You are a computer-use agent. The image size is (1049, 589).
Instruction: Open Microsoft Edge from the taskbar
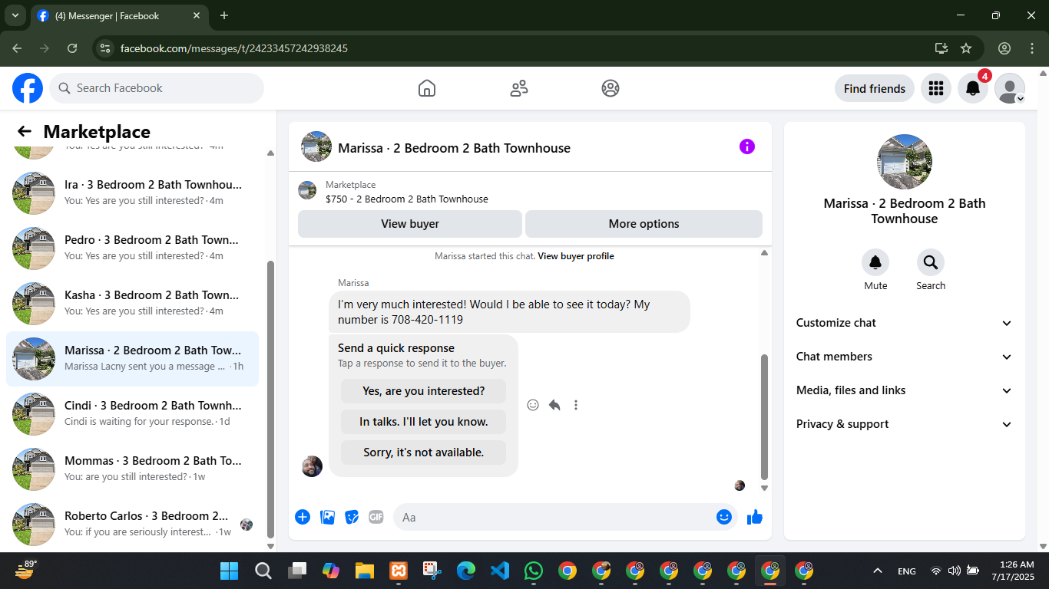[466, 571]
